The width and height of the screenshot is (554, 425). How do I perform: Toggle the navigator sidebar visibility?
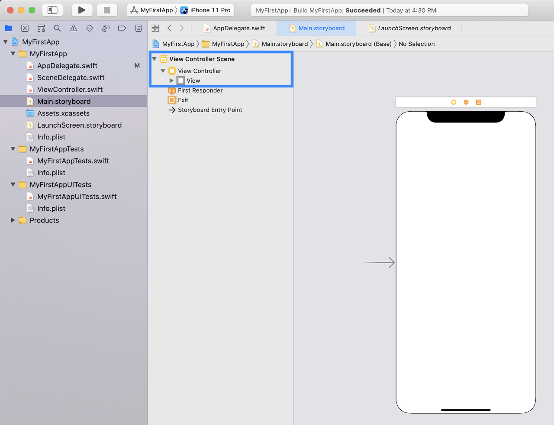(52, 10)
